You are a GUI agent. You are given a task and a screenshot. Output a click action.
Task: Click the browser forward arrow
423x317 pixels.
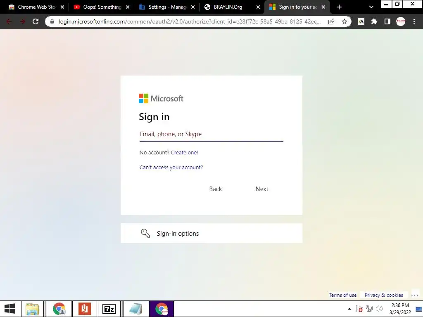pos(22,21)
